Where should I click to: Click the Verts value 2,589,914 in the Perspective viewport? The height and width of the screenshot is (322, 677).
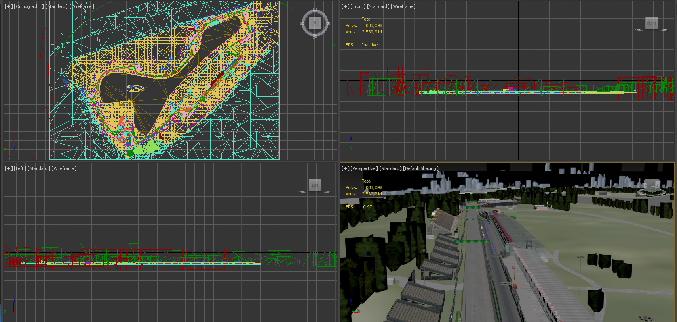(x=372, y=194)
